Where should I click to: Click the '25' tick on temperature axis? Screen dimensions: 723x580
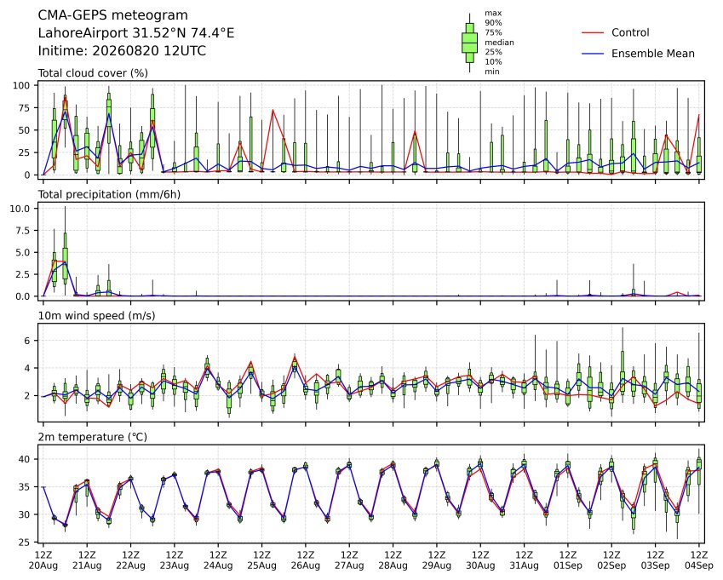tap(25, 543)
